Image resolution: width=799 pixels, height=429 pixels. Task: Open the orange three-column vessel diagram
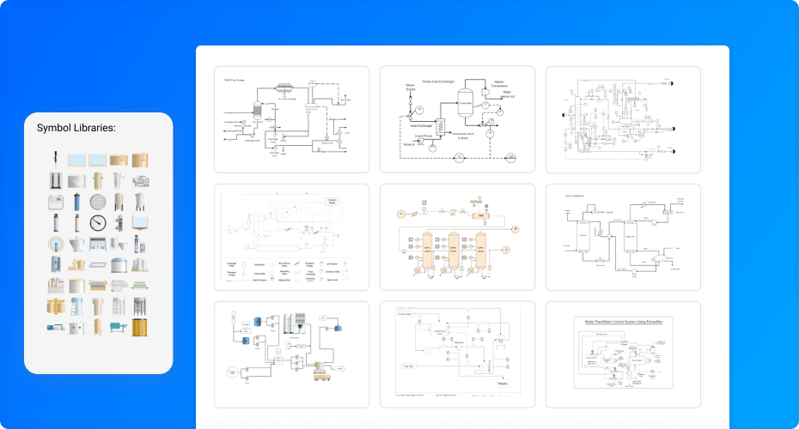(x=457, y=237)
